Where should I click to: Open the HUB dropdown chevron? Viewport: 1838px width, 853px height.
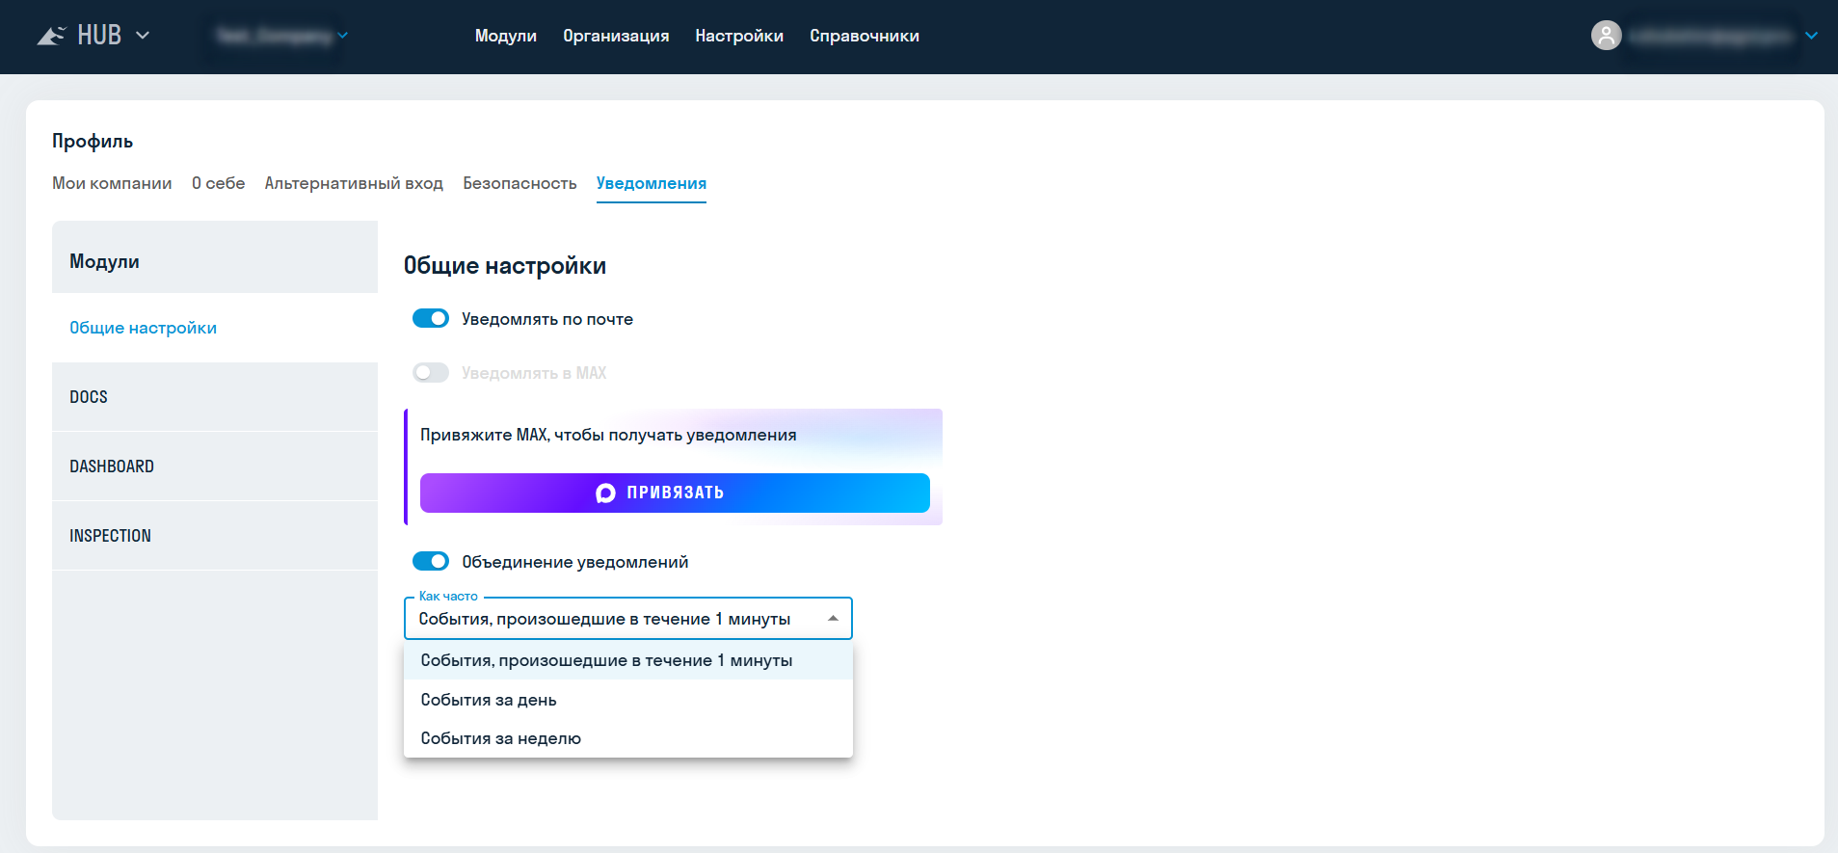[143, 36]
